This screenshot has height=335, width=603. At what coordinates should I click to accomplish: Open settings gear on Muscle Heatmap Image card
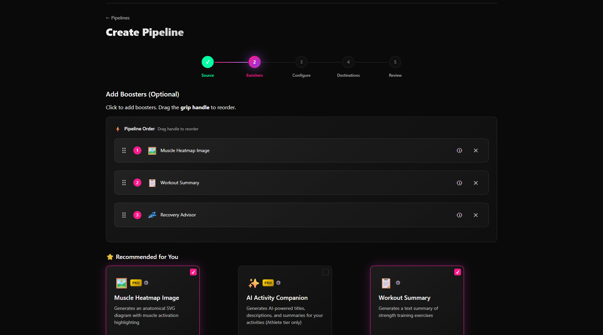pos(146,283)
